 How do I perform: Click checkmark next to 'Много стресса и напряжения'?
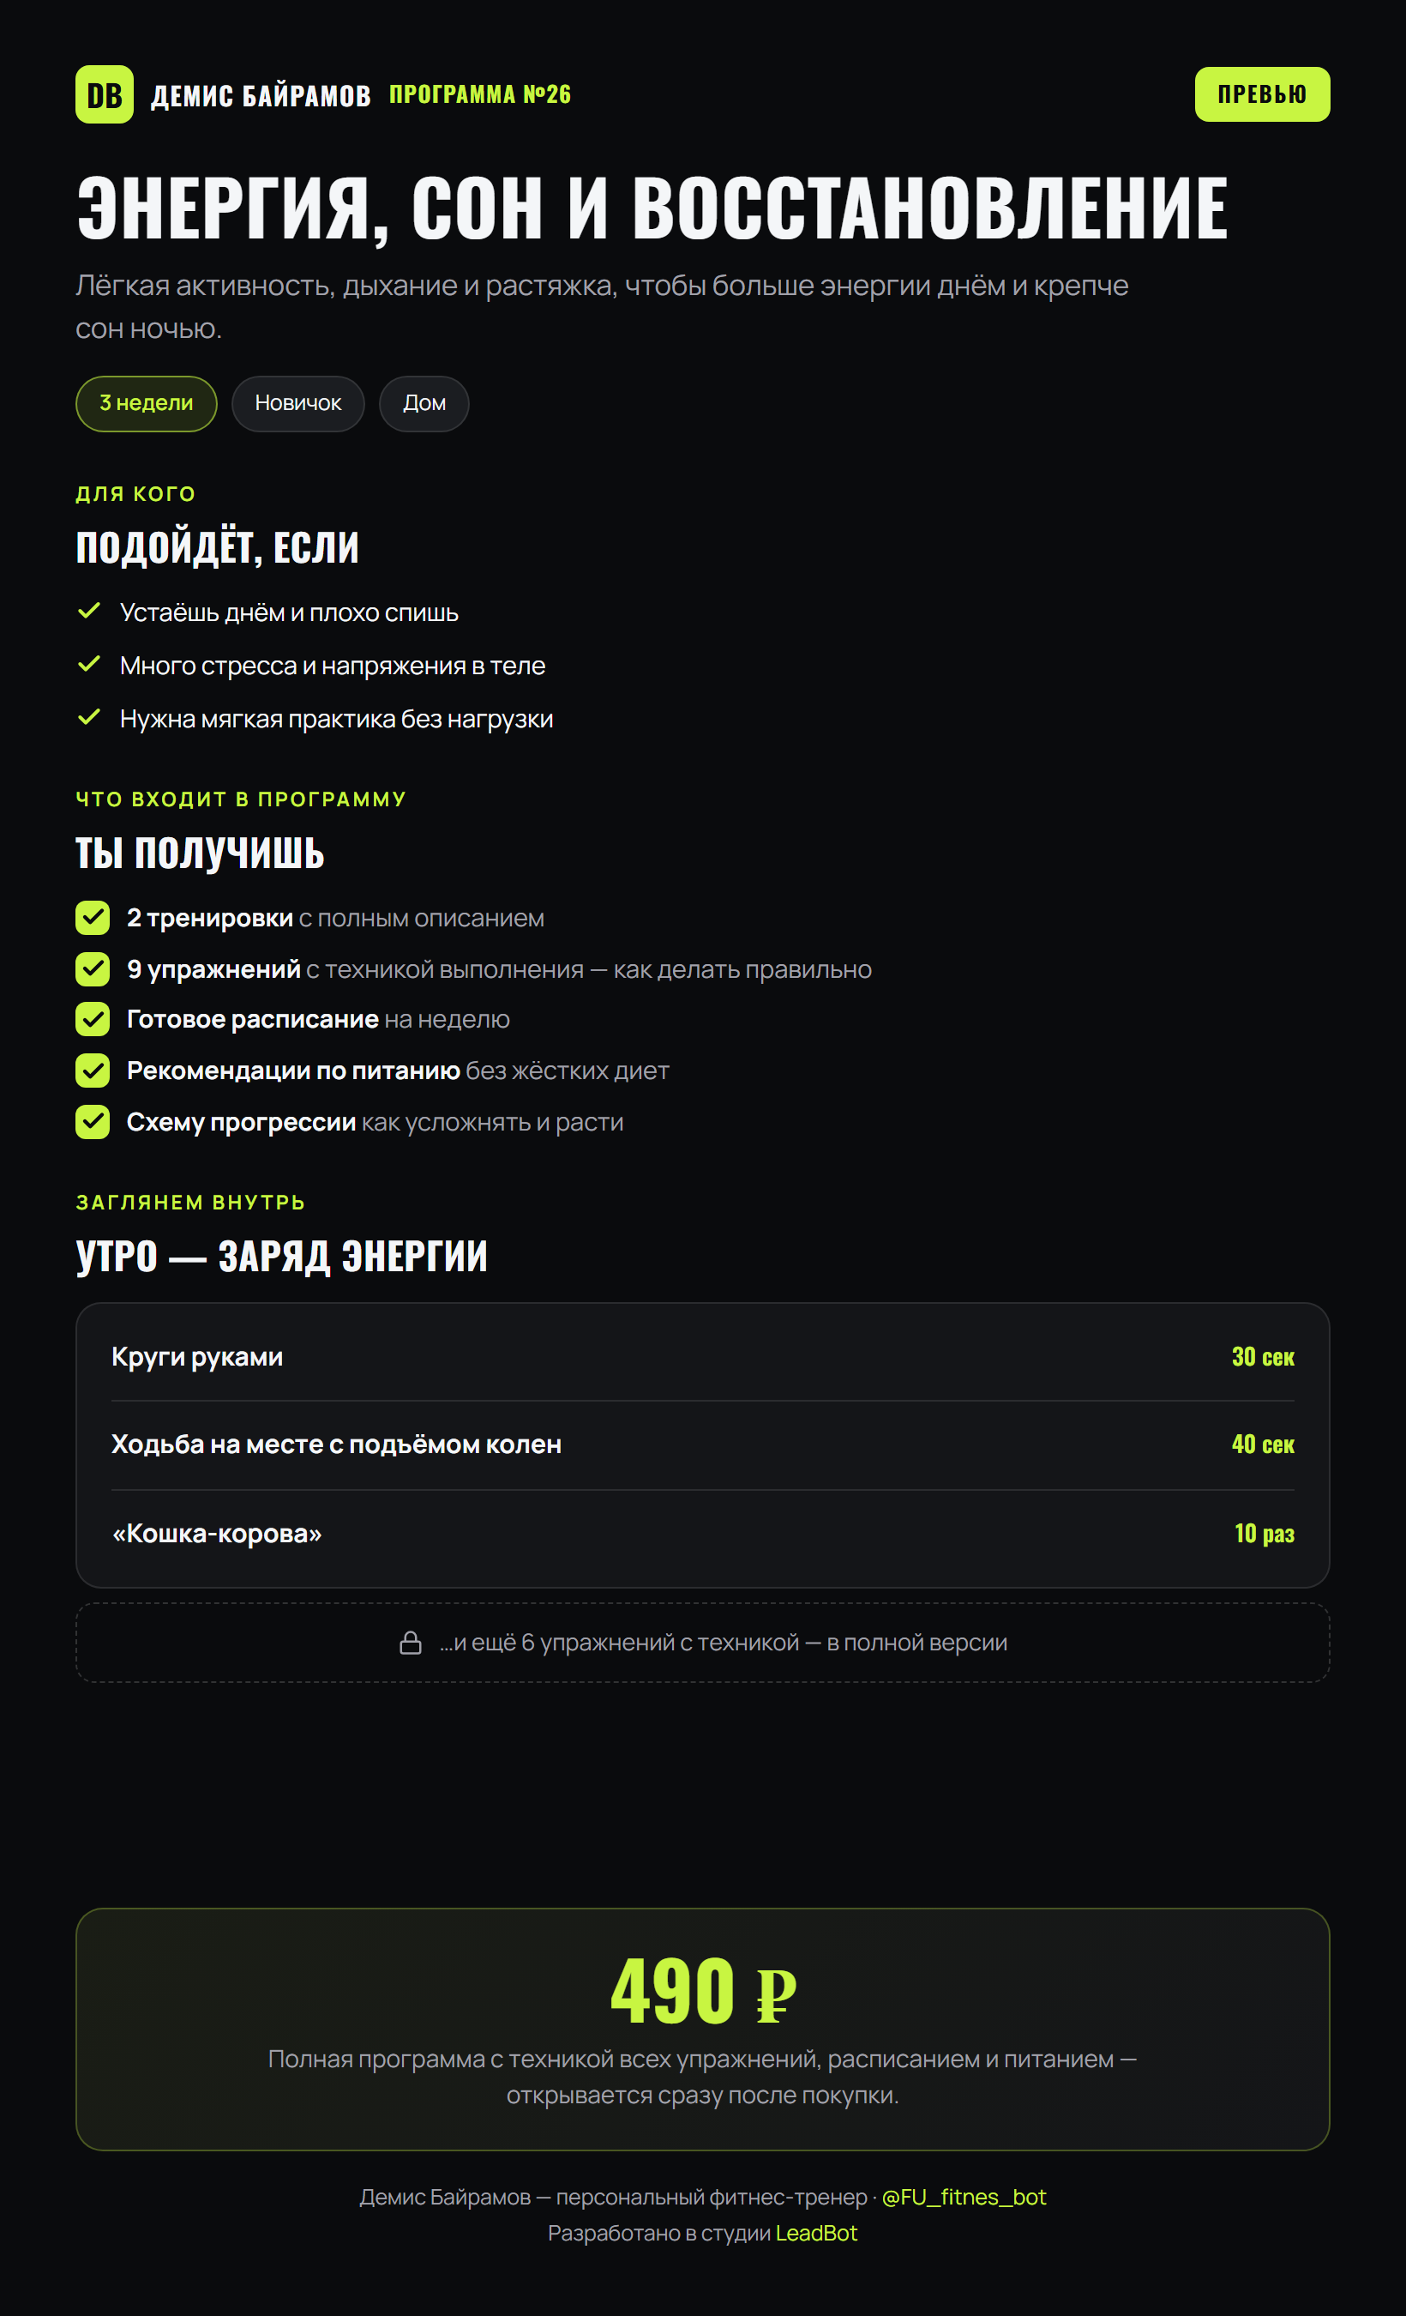[x=89, y=665]
